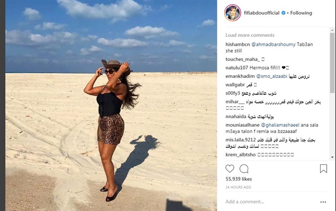
Task: Open the three-dot more options menu
Action: 323,202
